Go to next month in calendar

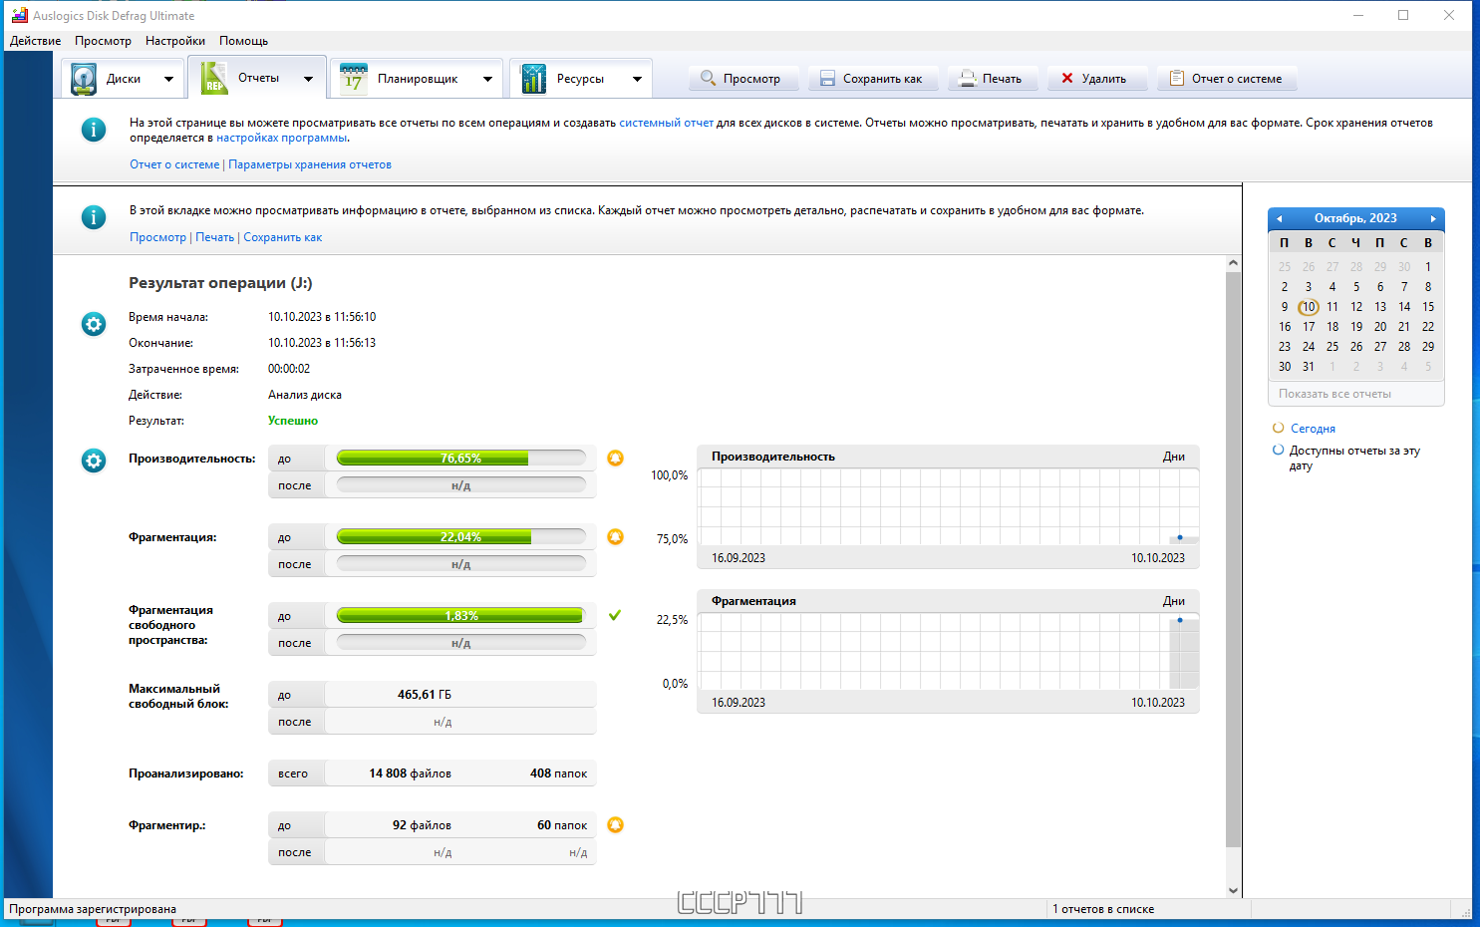[1433, 218]
